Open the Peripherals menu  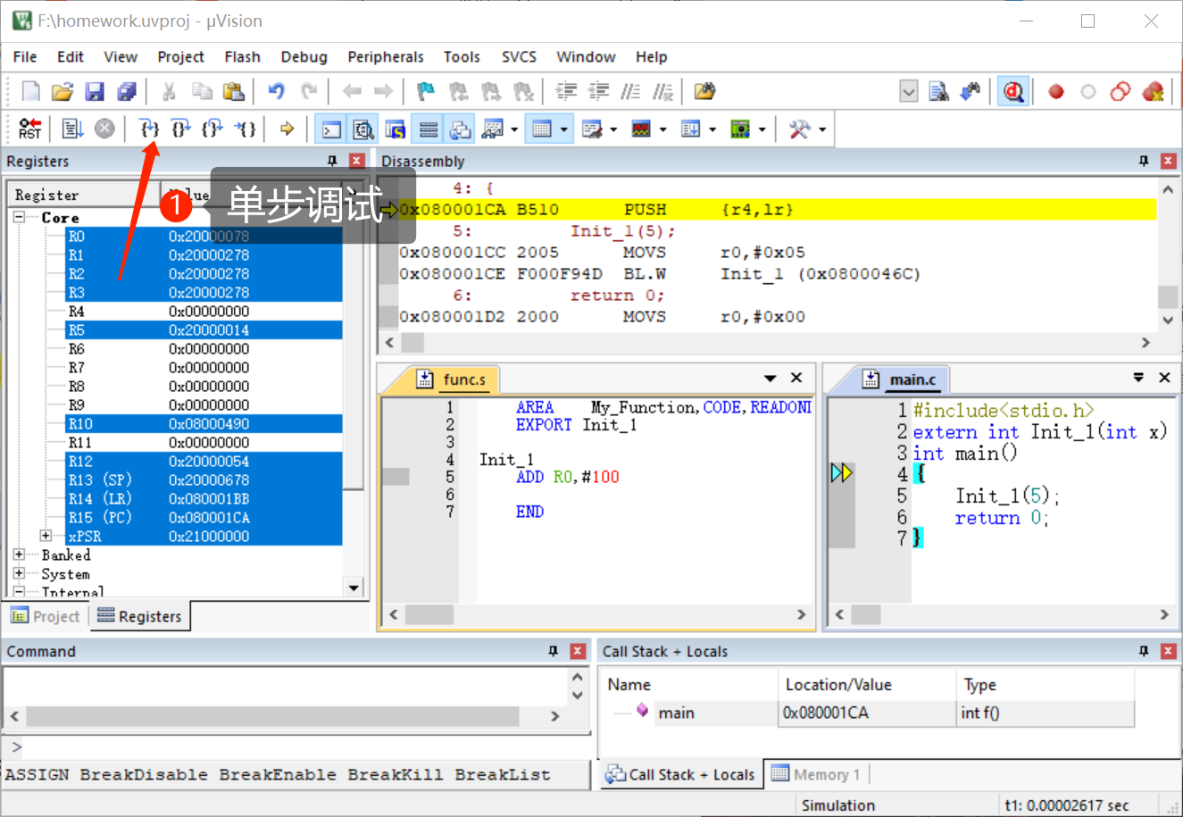click(x=386, y=56)
